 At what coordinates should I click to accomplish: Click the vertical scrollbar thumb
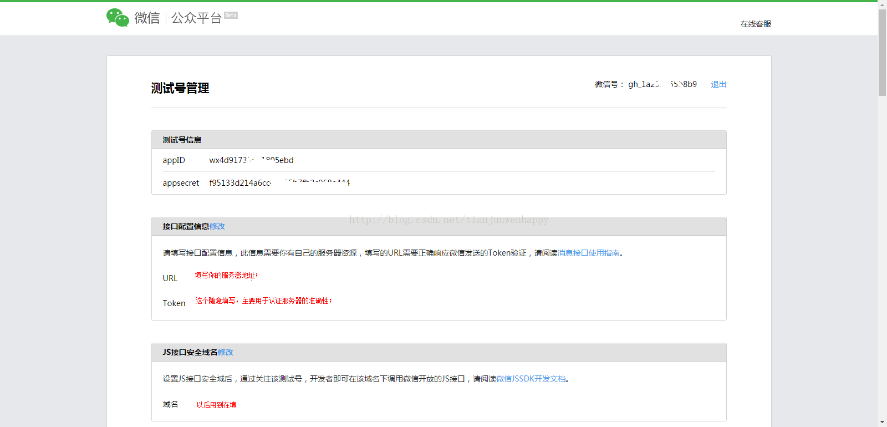point(882,53)
